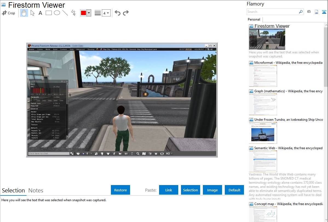Open the Personal tab
Viewport: 328px width, 222px height.
tap(254, 19)
